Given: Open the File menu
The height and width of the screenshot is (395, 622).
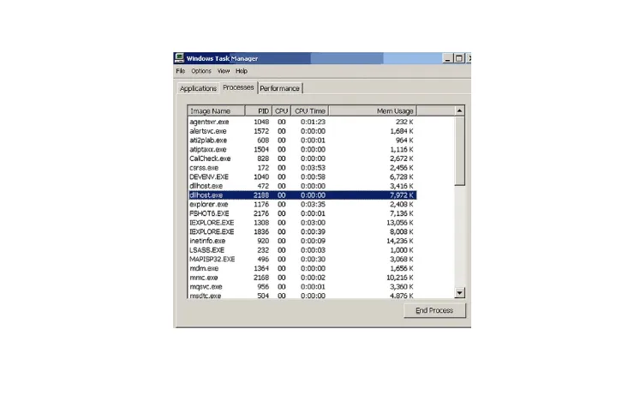Looking at the screenshot, I should [x=181, y=71].
